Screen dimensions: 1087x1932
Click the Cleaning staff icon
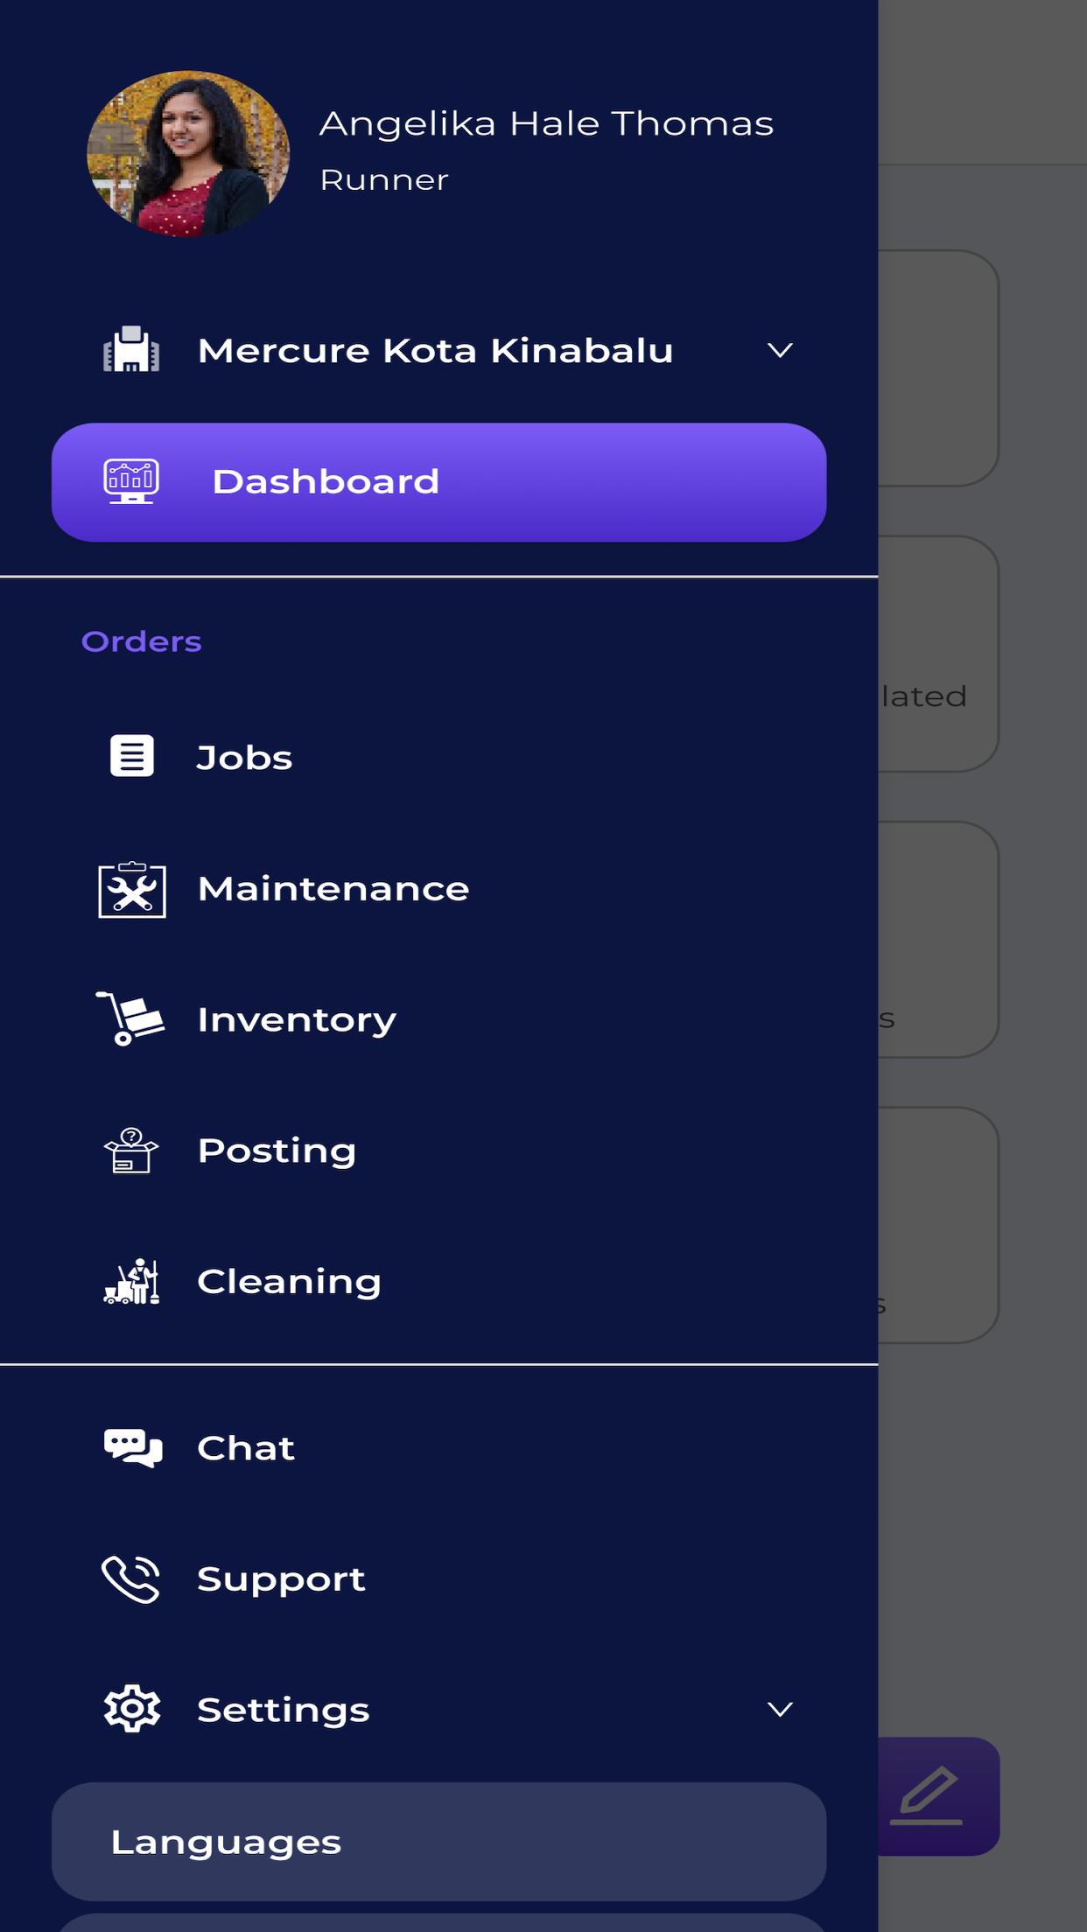(132, 1282)
